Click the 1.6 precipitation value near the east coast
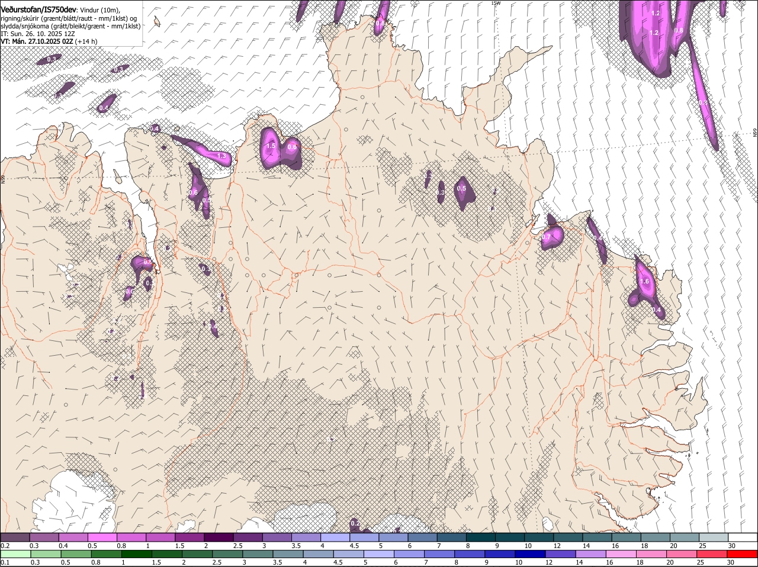 645,282
